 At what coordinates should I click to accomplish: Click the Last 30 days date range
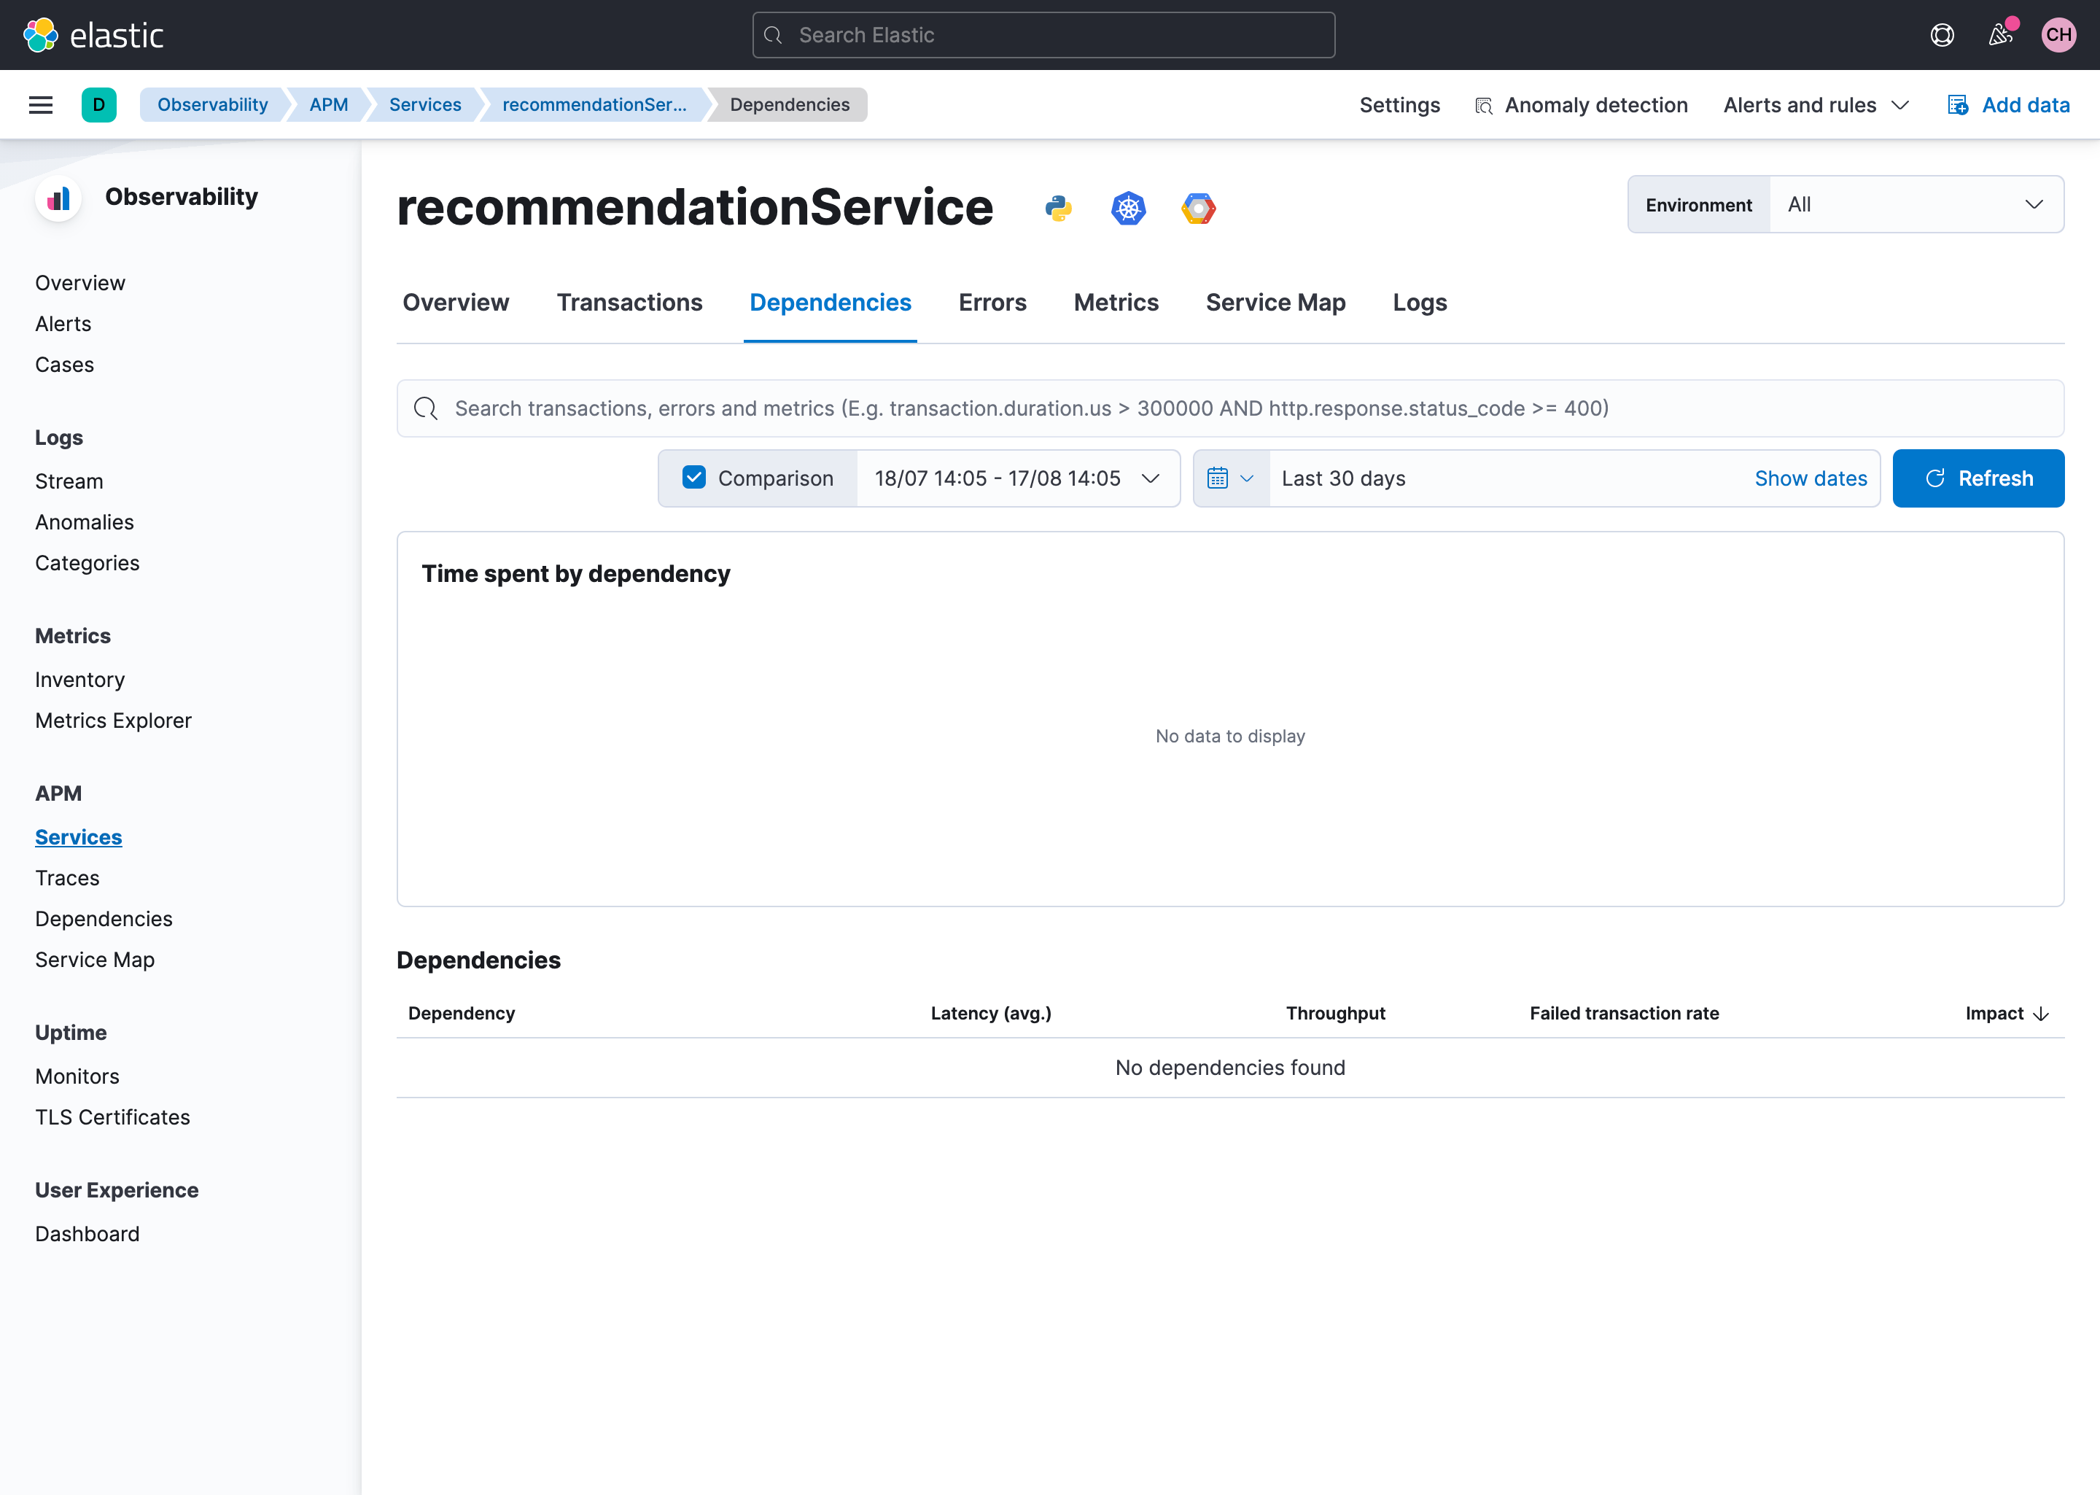tap(1342, 478)
